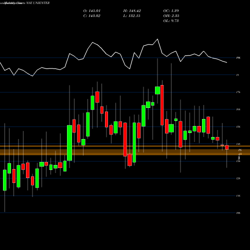Select the close price 'C: 143.02'
This screenshot has height=250, width=250.
(x=92, y=16)
